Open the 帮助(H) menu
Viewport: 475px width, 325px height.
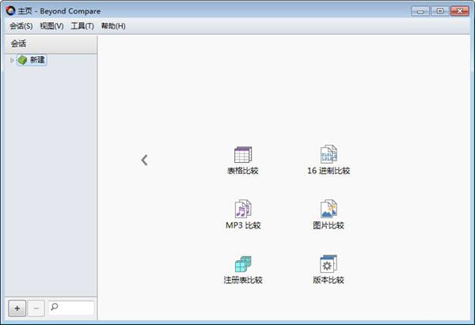pos(113,26)
